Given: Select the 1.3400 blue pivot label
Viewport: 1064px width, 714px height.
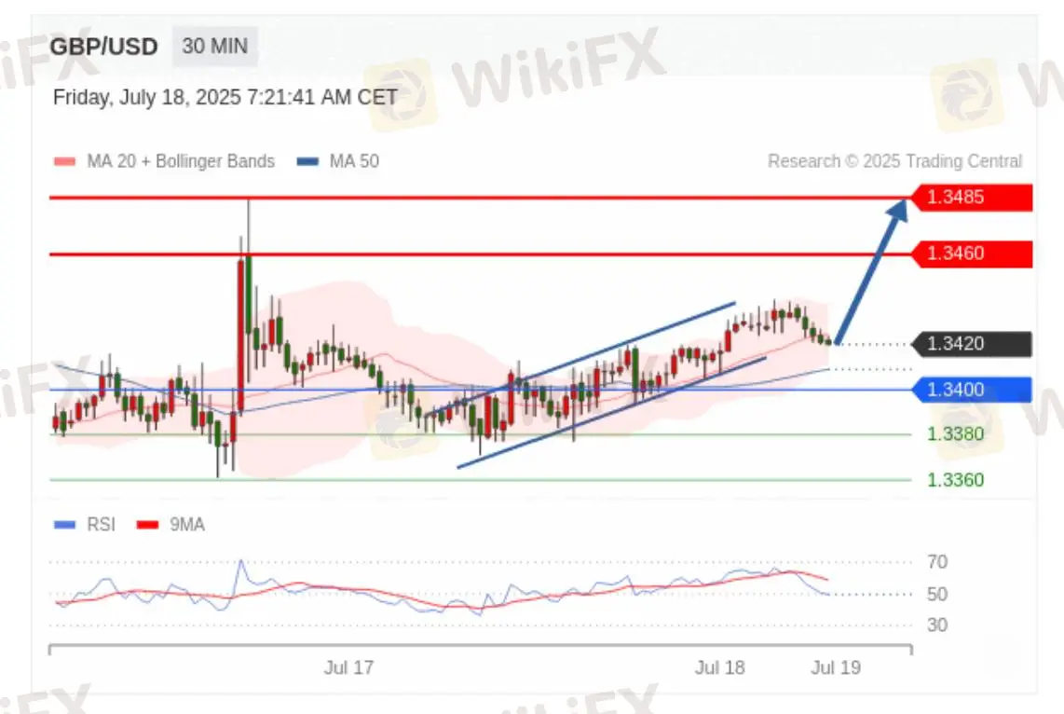Looking at the screenshot, I should 971,391.
